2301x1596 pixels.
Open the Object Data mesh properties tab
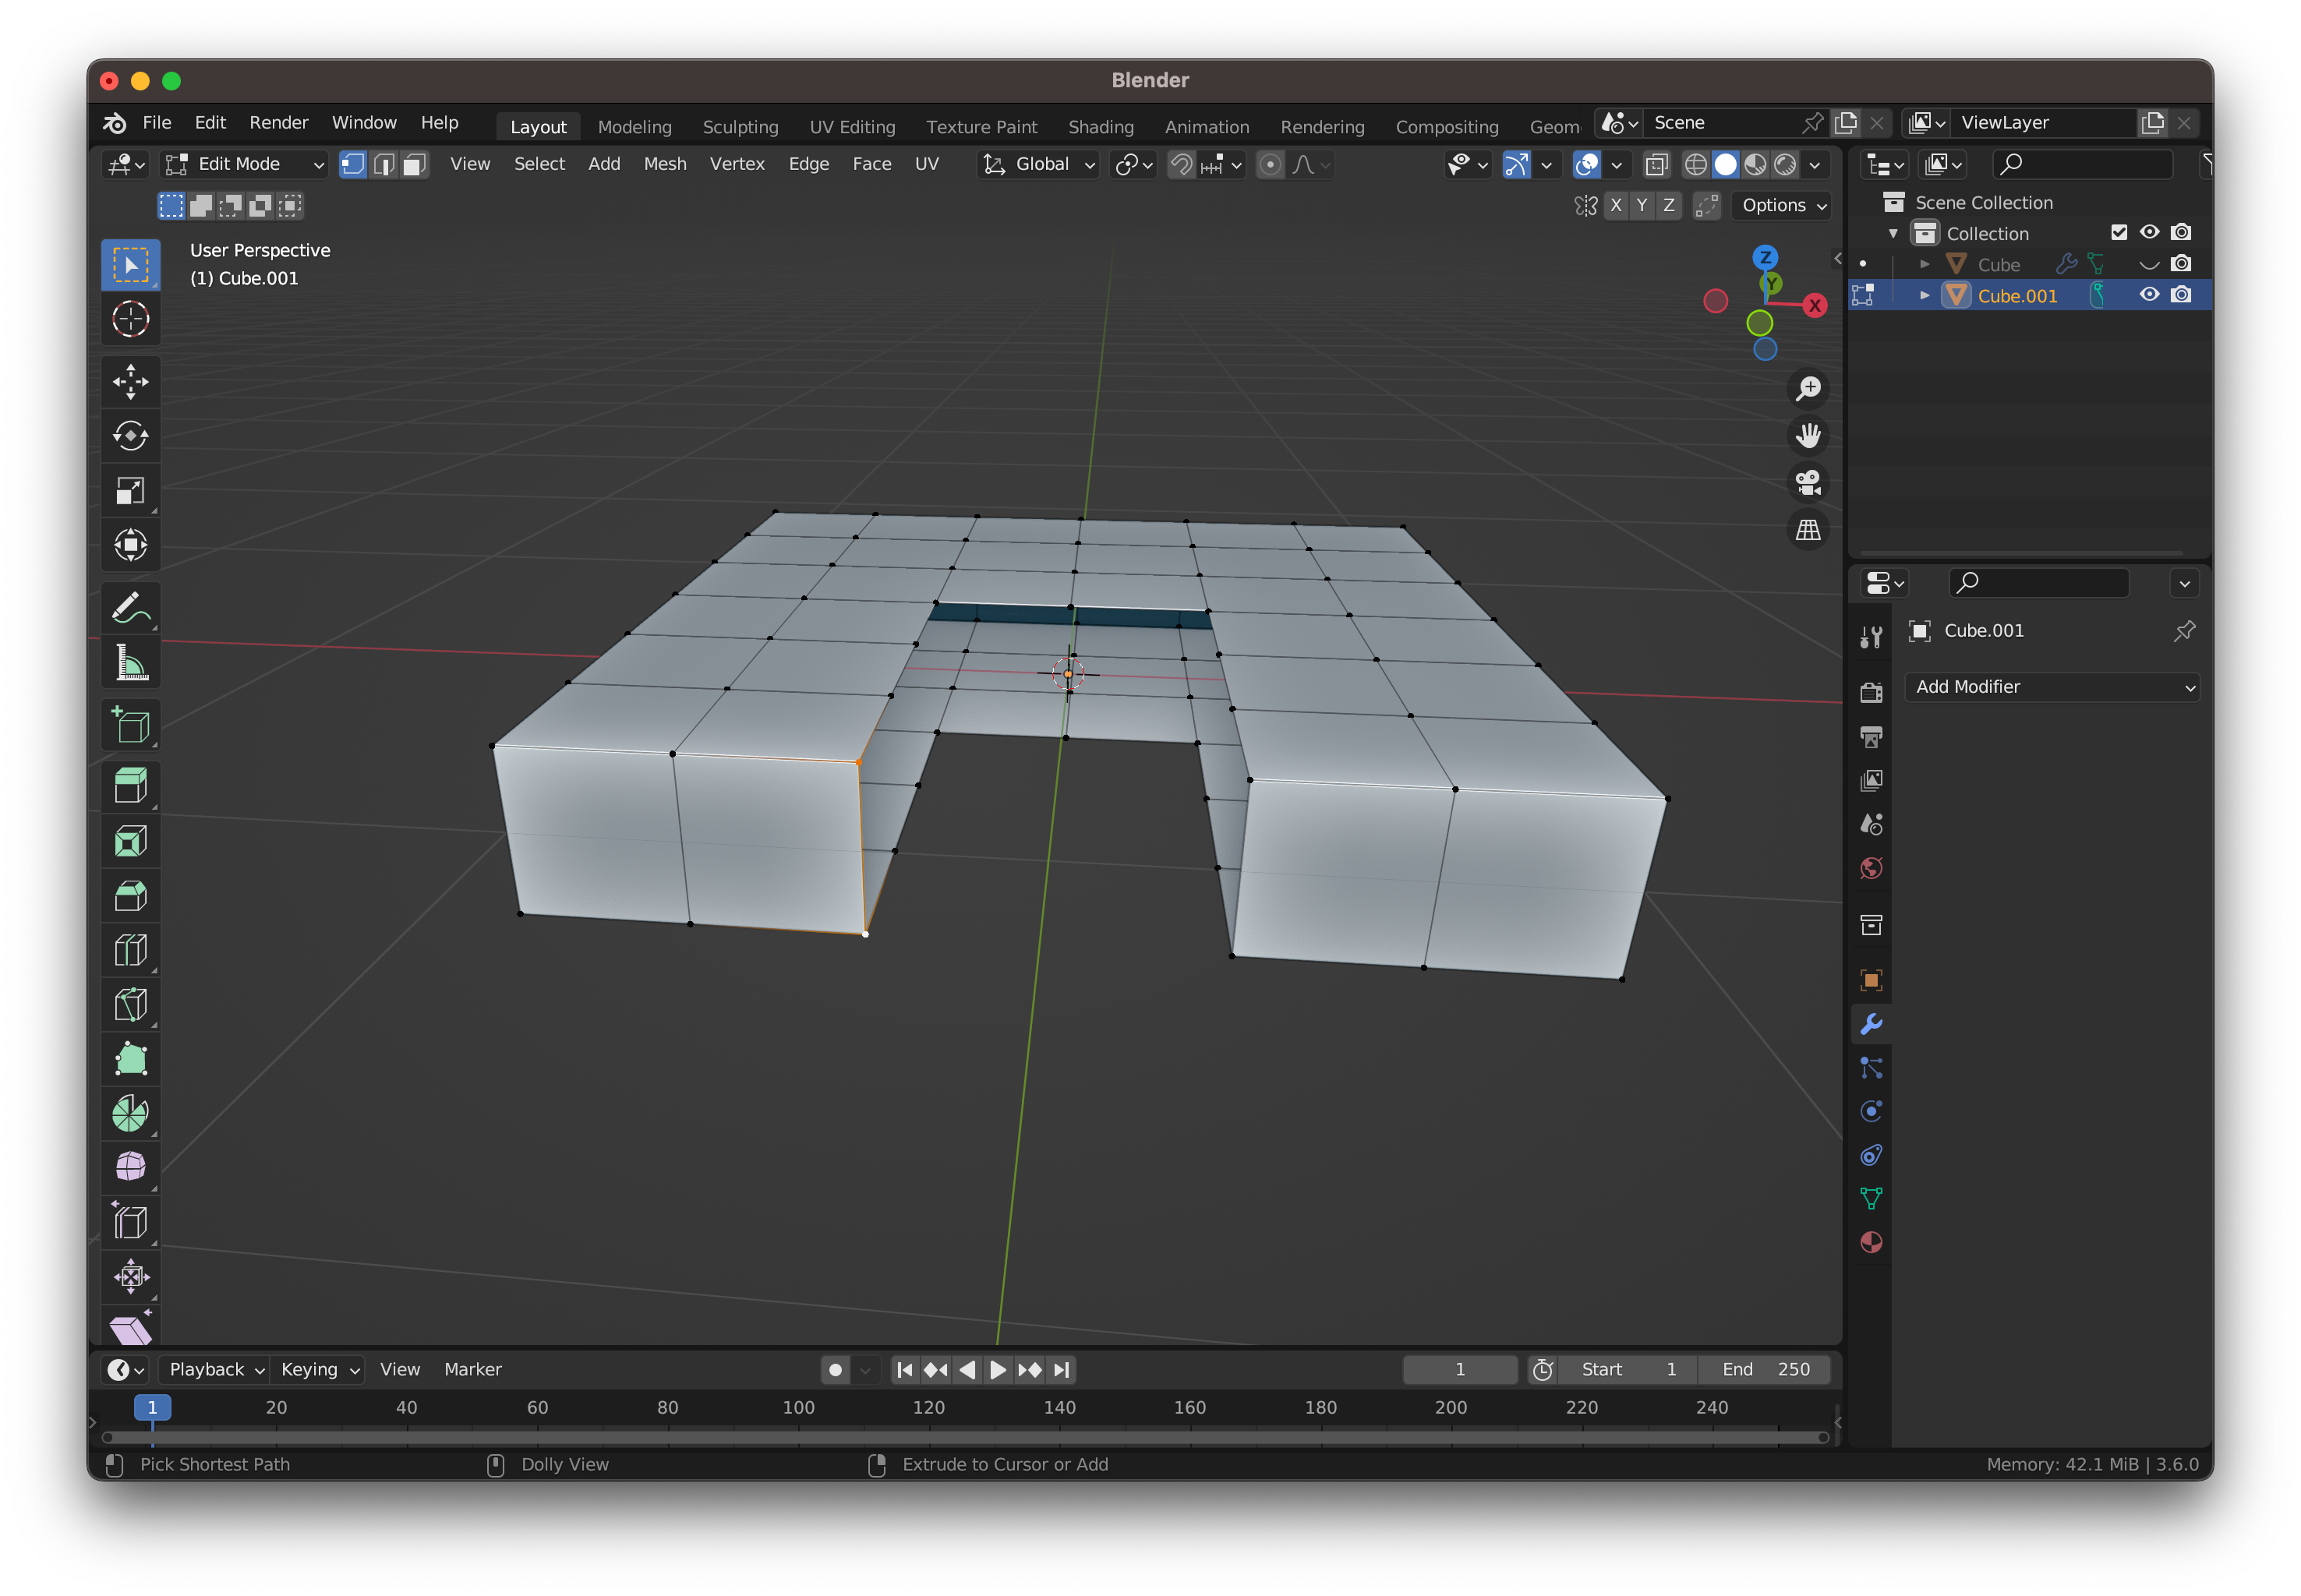point(1871,1198)
